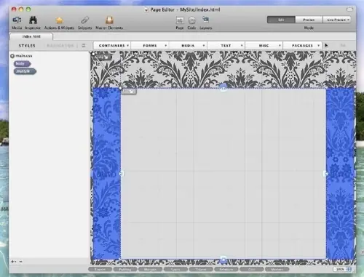Select Edit mode
This screenshot has width=364, height=277.
tap(281, 20)
